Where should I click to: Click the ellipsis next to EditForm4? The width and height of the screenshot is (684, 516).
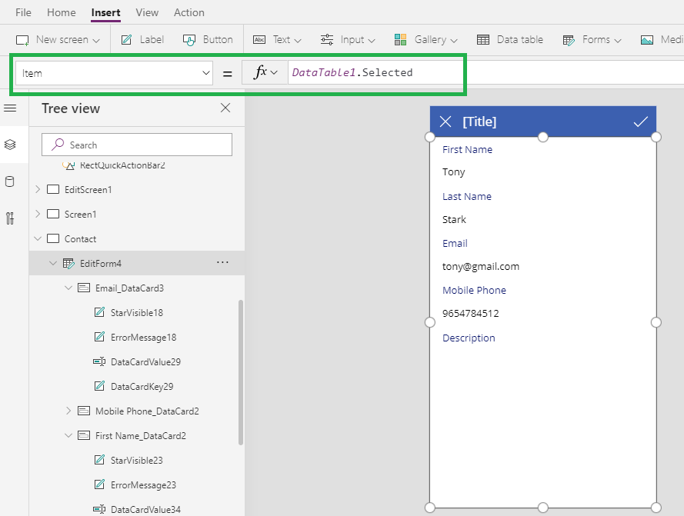pyautogui.click(x=222, y=262)
